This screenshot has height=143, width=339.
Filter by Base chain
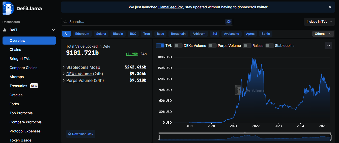(x=160, y=34)
